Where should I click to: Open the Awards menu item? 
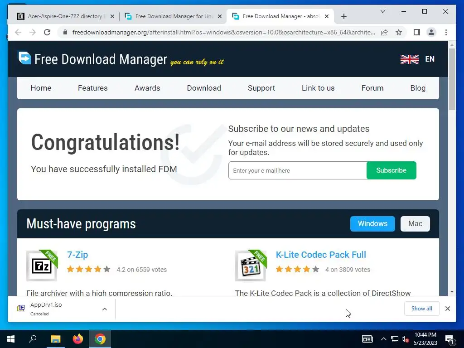point(147,88)
